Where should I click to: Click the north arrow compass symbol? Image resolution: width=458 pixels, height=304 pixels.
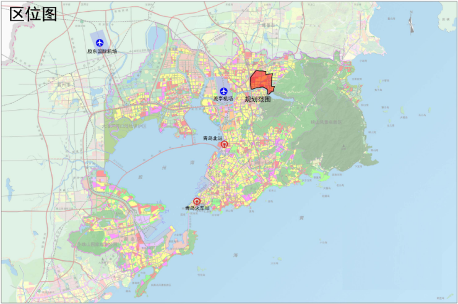410,23
